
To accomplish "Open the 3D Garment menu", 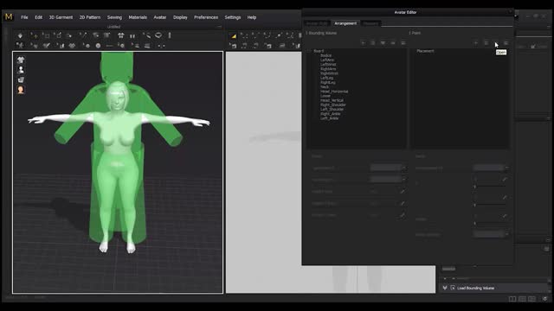I will pos(61,17).
